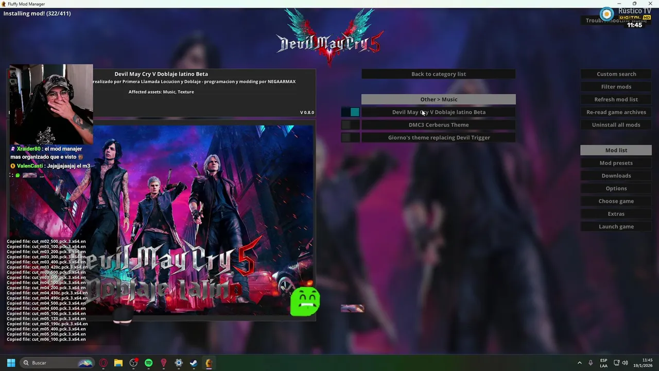This screenshot has width=659, height=371.
Task: Expand hidden system tray icons chevron
Action: tap(579, 363)
